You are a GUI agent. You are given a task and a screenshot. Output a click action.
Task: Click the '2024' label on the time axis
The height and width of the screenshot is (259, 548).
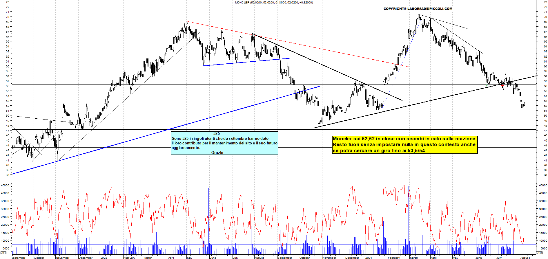[369, 258]
